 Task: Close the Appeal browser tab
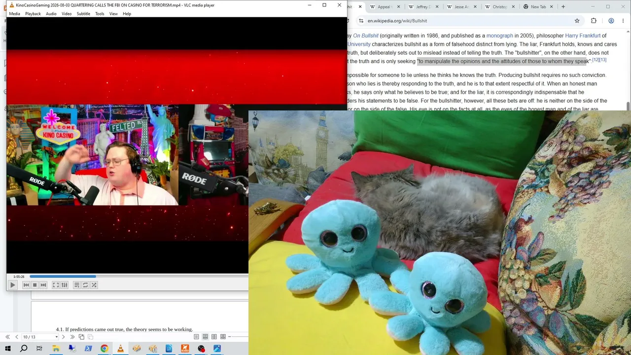(x=398, y=7)
